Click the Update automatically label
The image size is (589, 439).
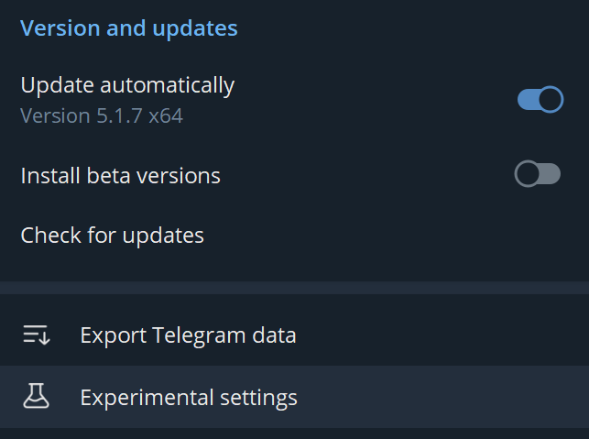127,85
